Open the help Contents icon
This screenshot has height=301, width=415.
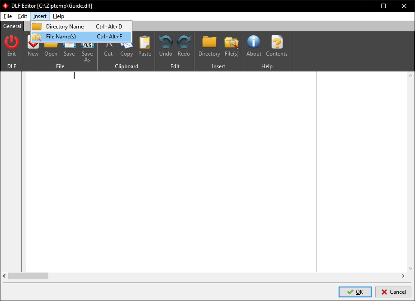point(277,42)
